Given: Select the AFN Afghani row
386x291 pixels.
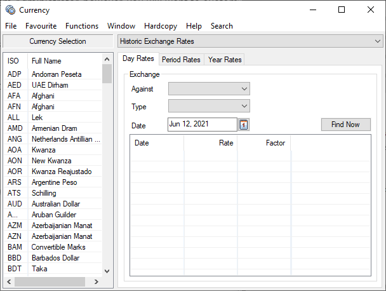Looking at the screenshot, I should pos(53,107).
